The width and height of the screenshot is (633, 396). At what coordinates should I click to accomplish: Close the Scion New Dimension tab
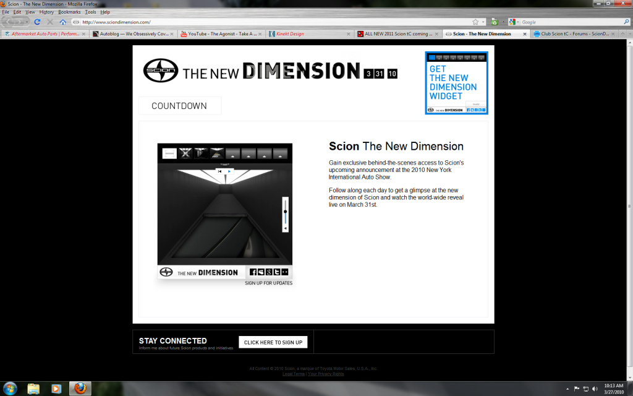pos(525,34)
